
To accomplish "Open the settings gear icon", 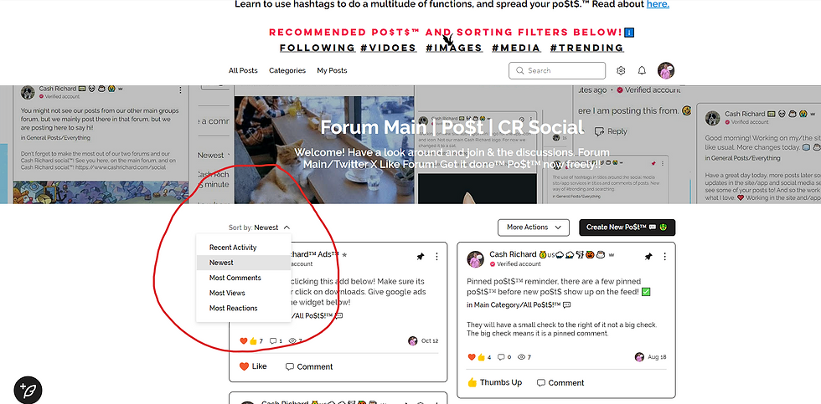I will pos(621,70).
